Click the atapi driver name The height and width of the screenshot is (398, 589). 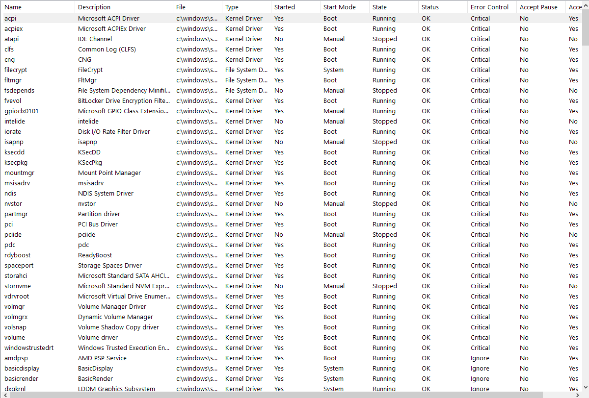pyautogui.click(x=12, y=39)
